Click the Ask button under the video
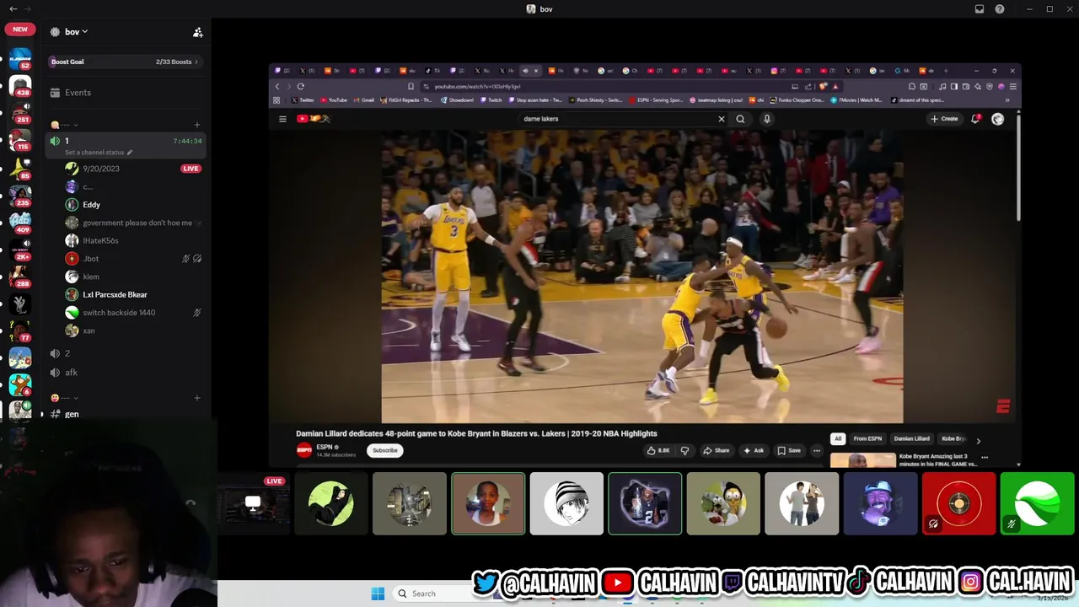 754,450
